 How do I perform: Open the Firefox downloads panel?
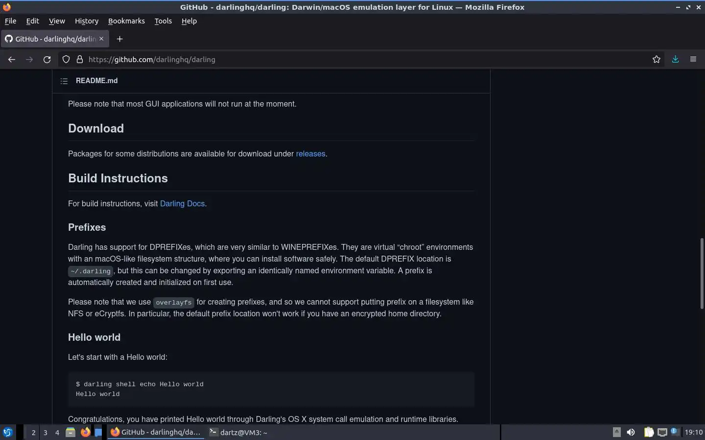(x=675, y=59)
